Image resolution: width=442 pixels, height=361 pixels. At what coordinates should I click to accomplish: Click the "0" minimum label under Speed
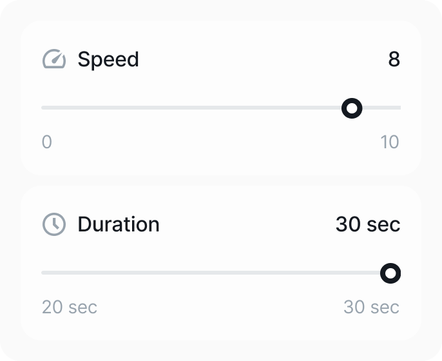pyautogui.click(x=46, y=142)
